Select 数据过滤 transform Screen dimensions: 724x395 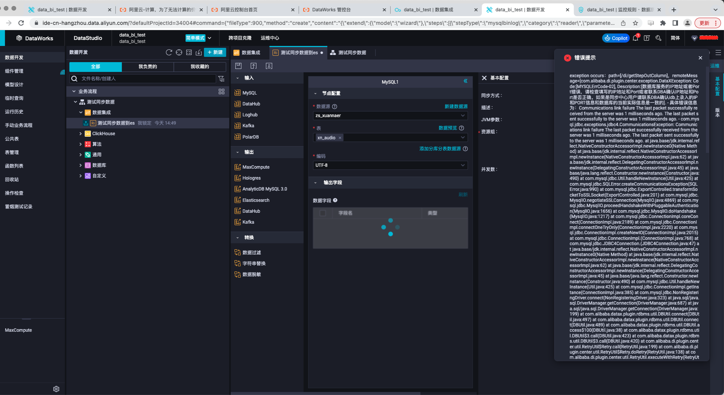(247, 252)
